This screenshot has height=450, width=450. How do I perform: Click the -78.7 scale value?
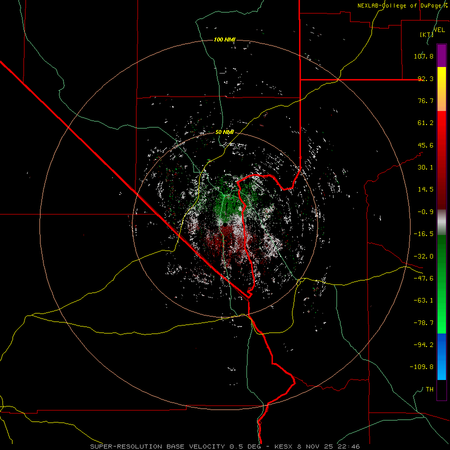[423, 323]
